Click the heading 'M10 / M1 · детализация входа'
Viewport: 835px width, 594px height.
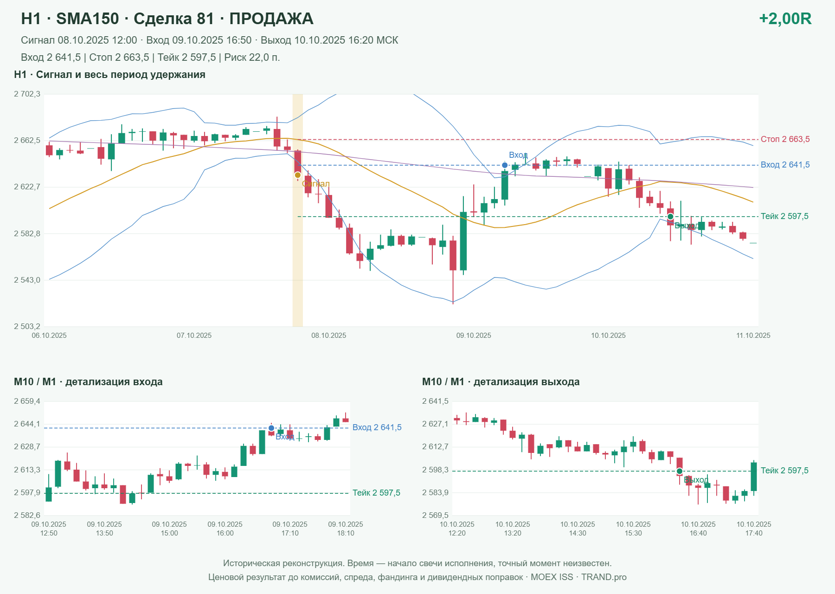coord(88,382)
